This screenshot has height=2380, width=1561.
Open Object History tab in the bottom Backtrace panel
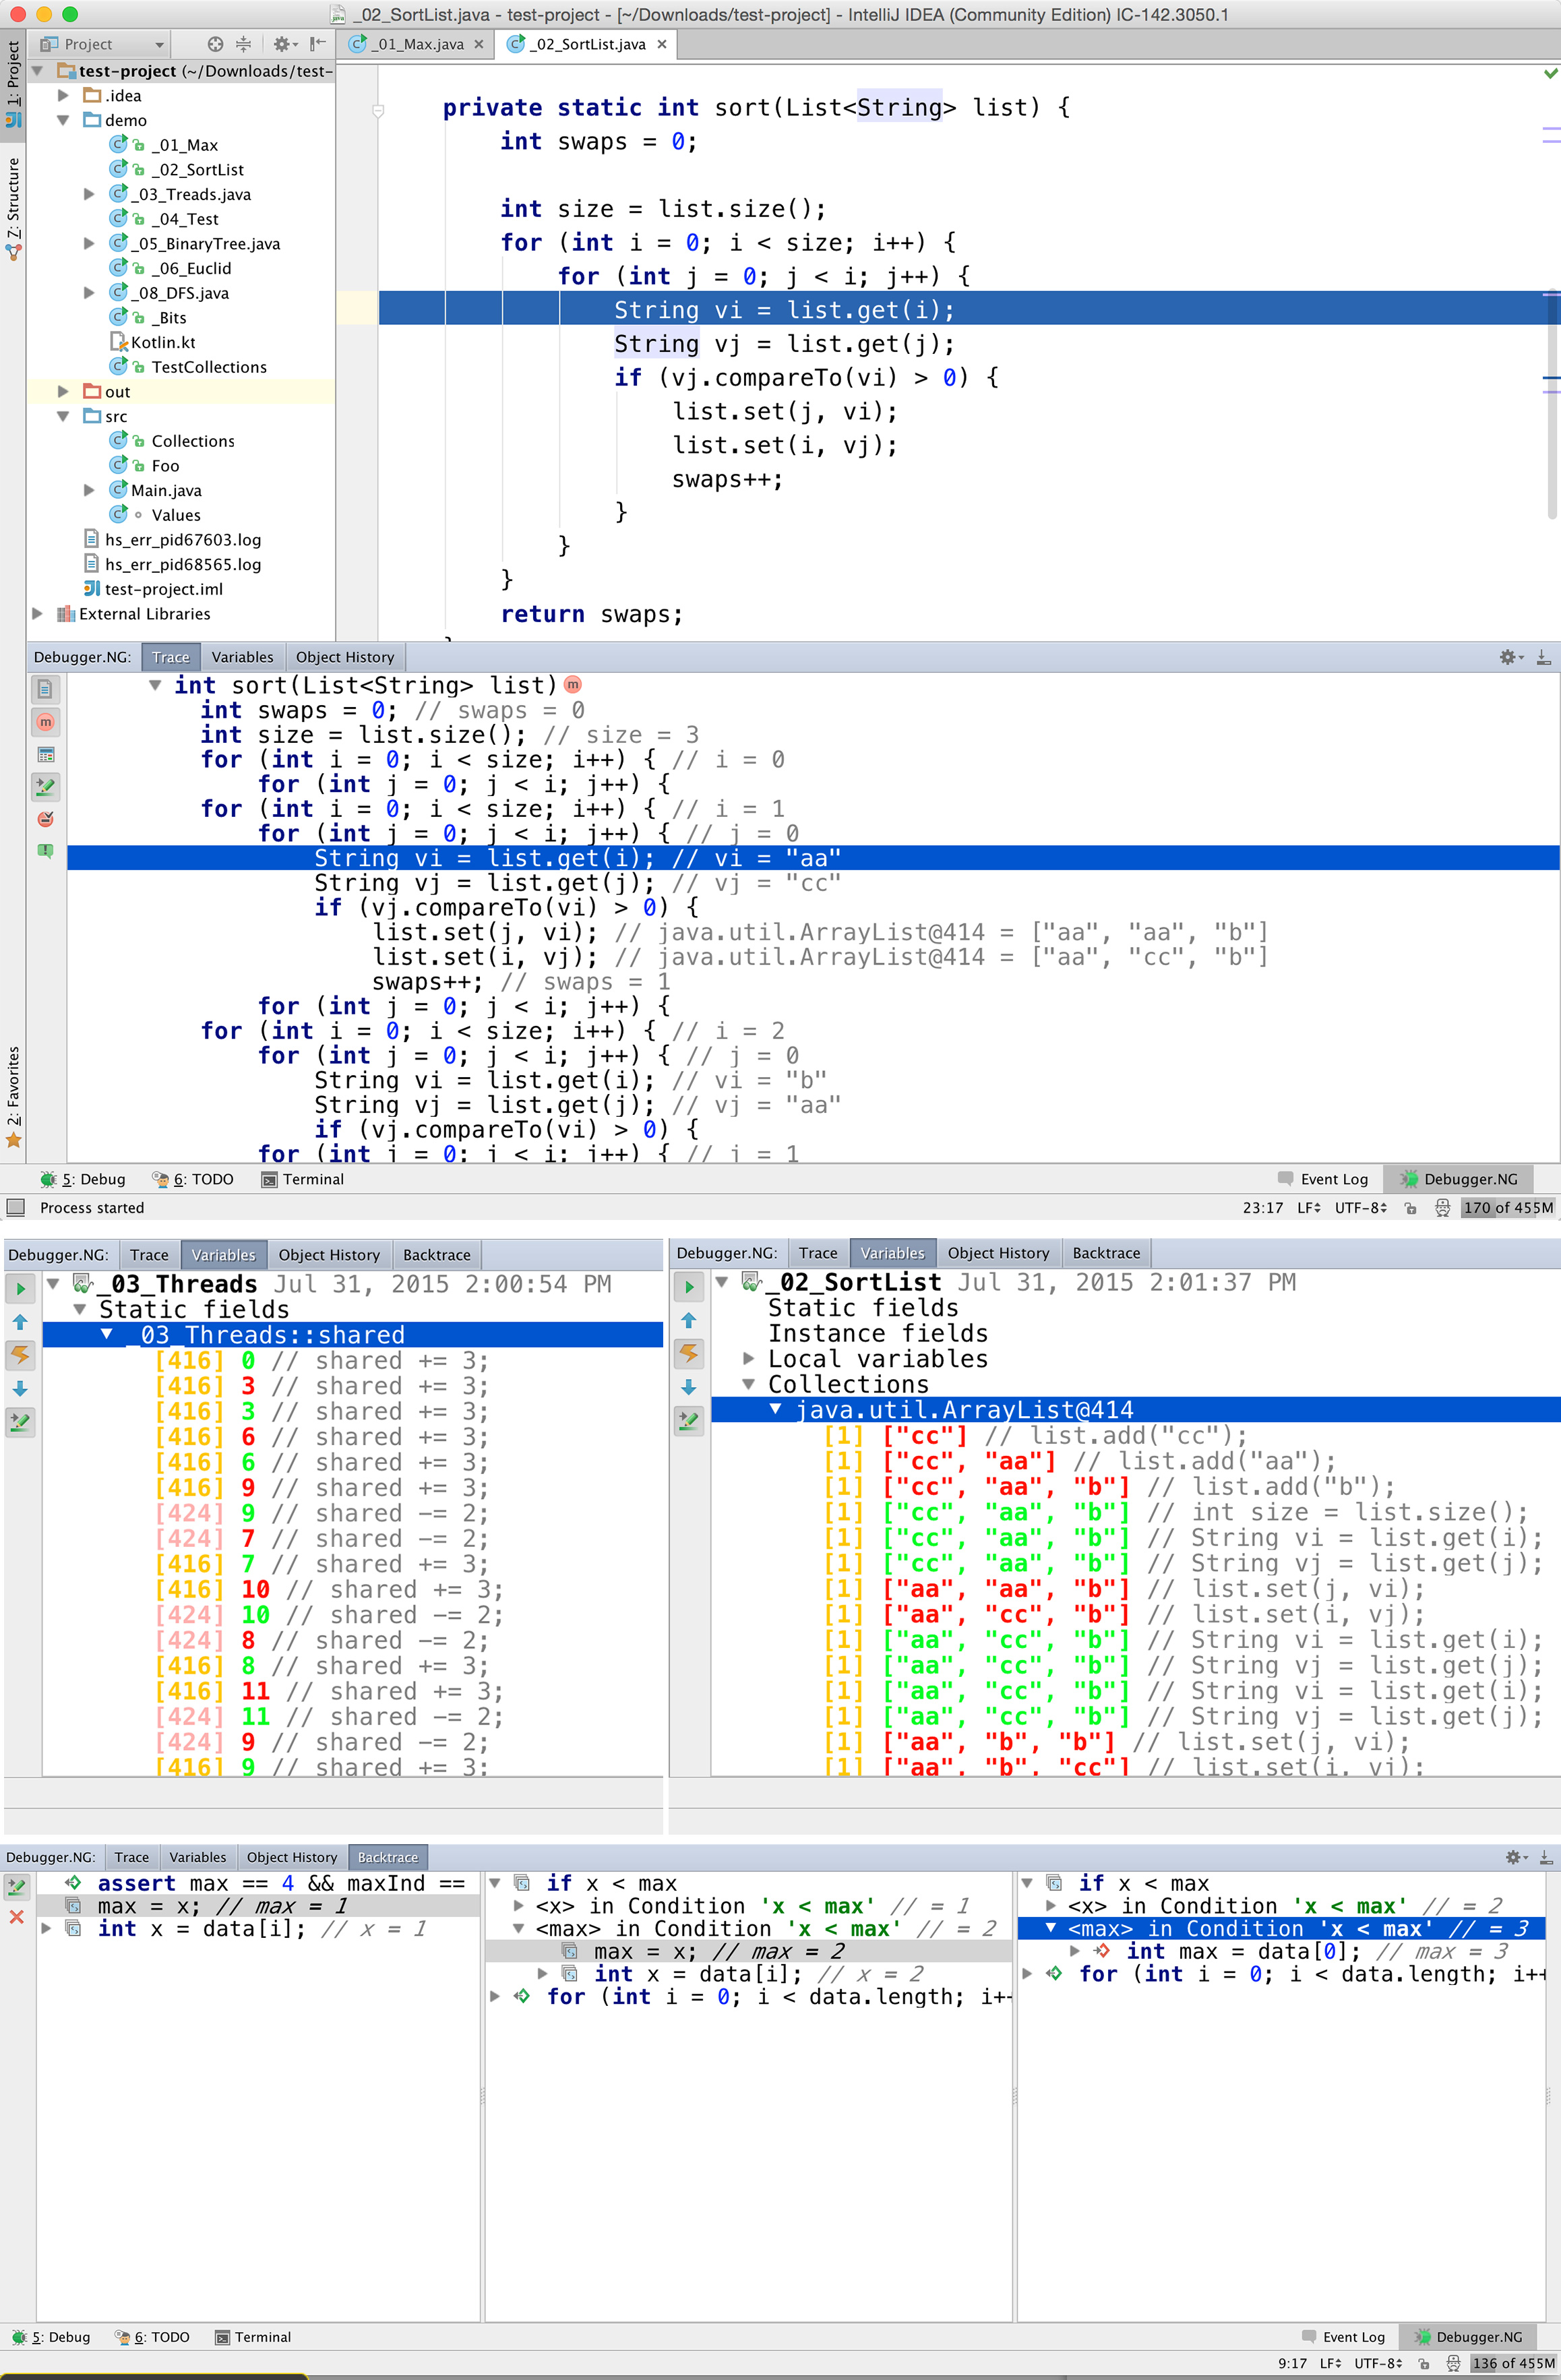292,1857
